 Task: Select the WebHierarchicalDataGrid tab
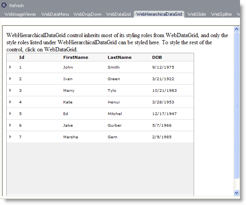point(159,14)
